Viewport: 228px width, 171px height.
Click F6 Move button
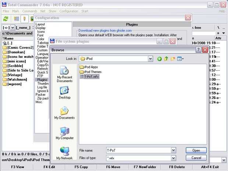[113, 167]
